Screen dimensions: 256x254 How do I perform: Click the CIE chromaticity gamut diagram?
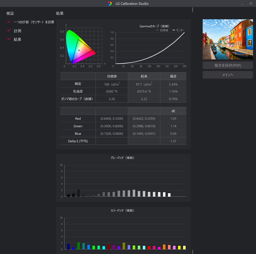tap(81, 47)
